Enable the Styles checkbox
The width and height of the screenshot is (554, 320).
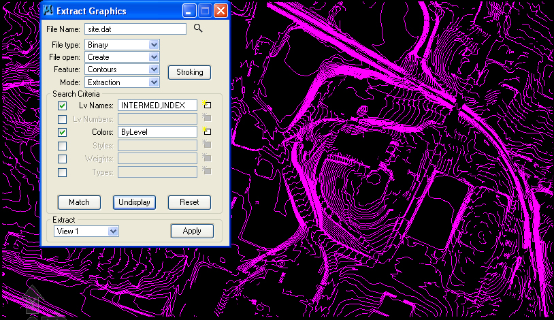click(63, 146)
